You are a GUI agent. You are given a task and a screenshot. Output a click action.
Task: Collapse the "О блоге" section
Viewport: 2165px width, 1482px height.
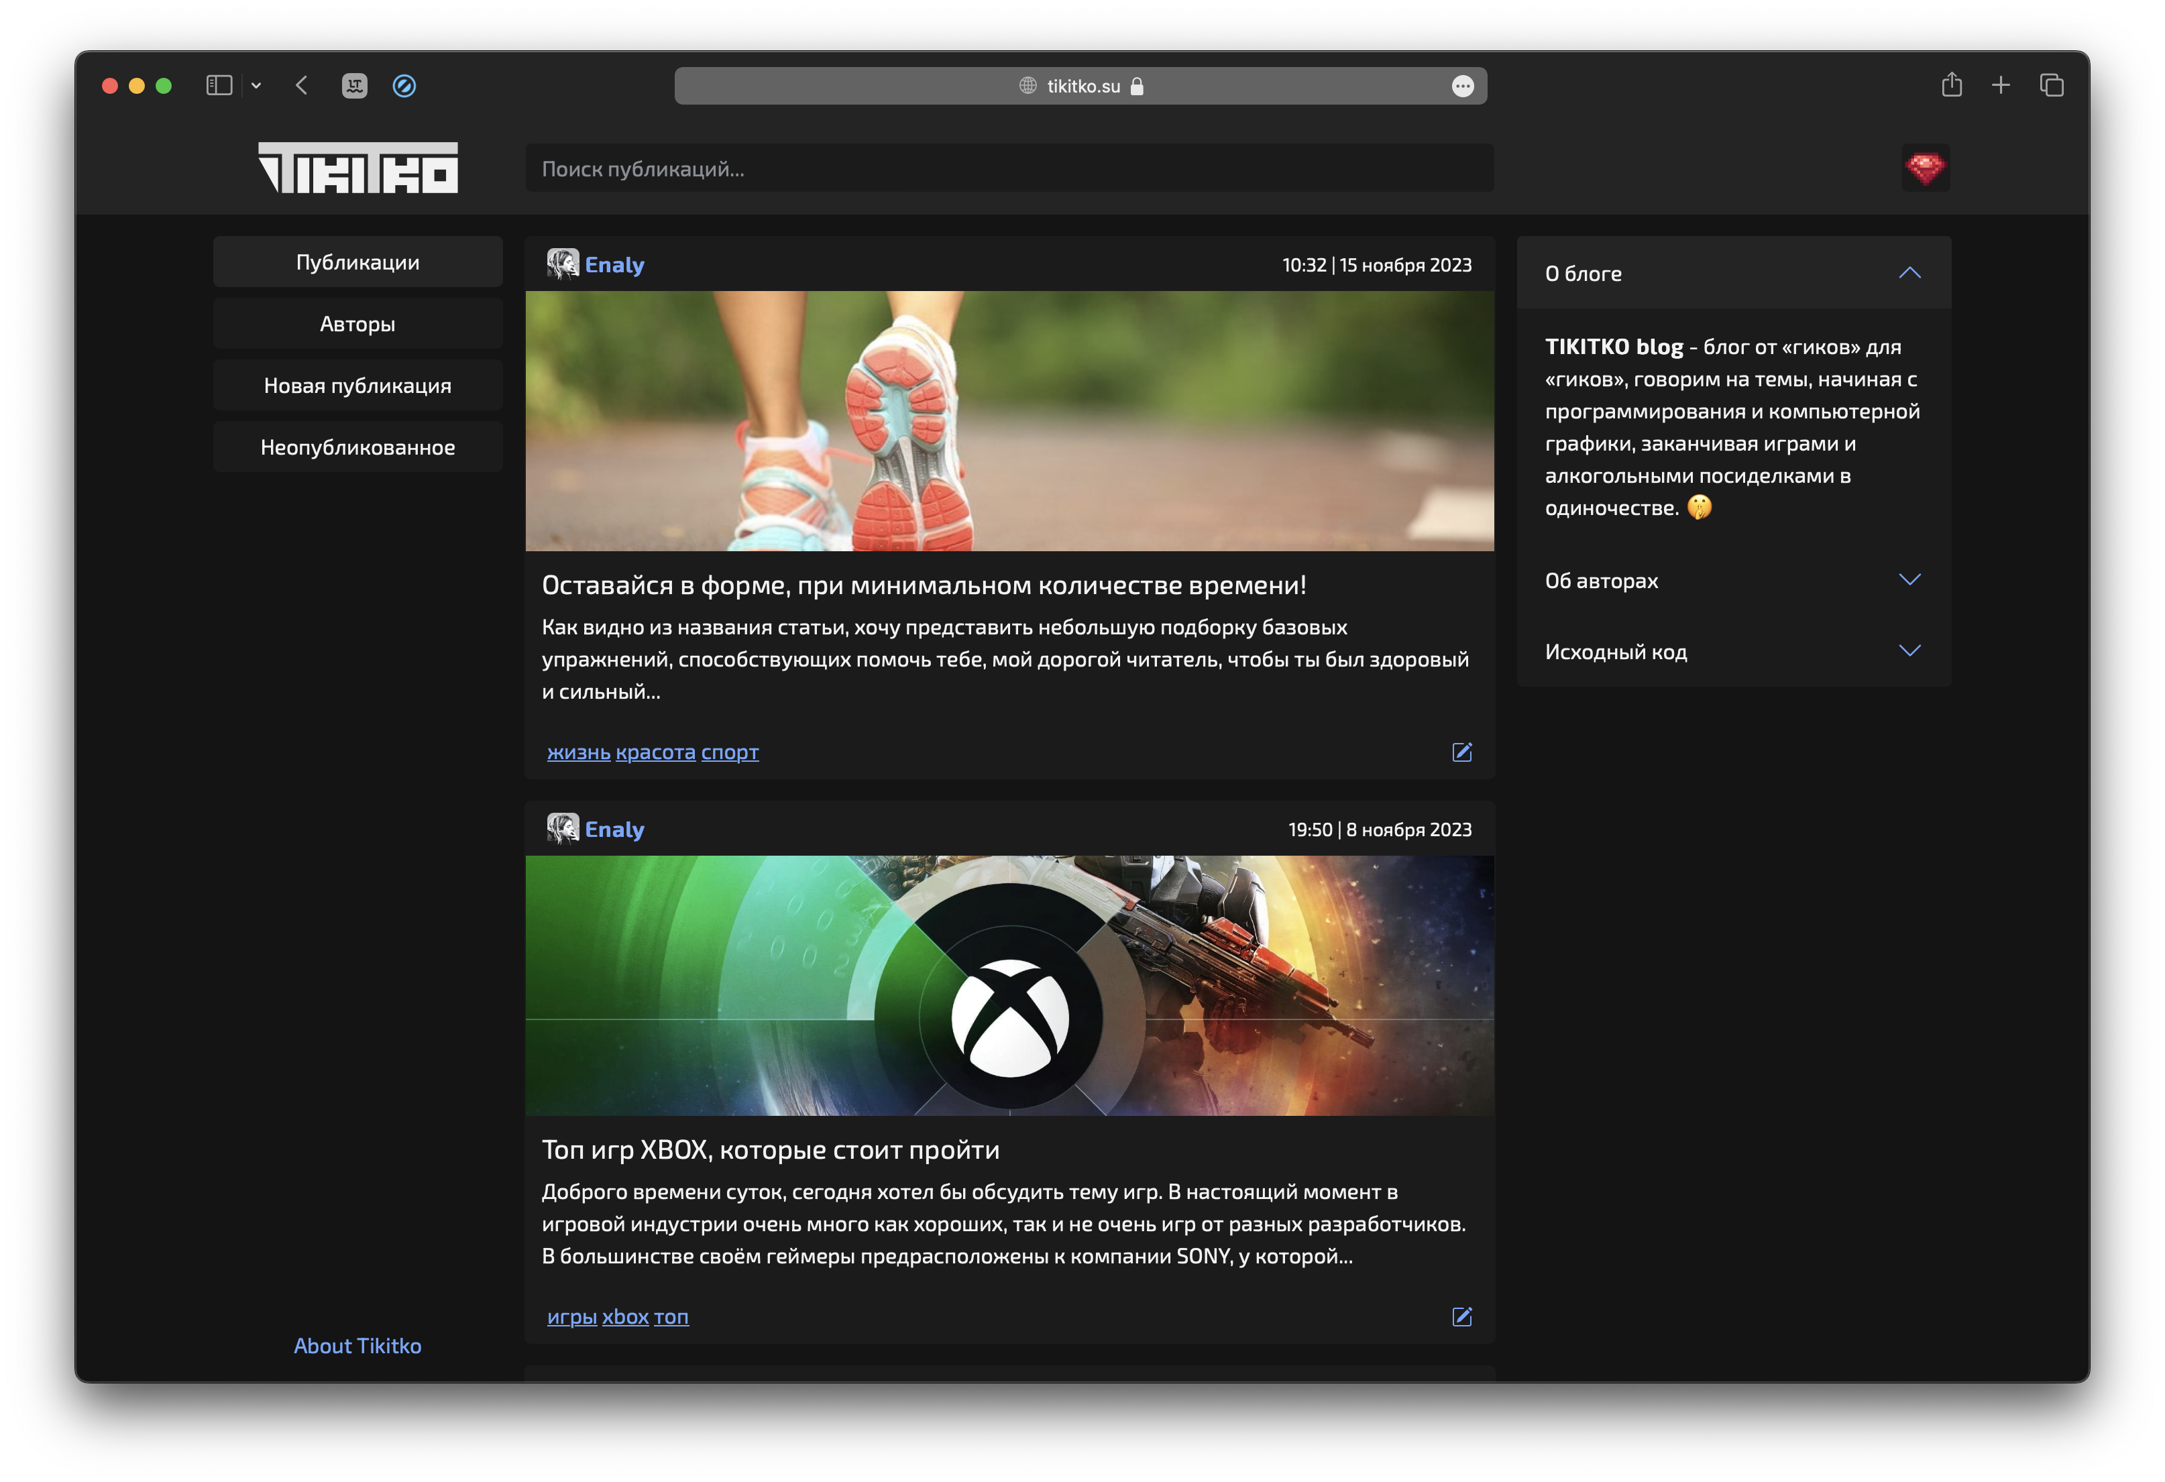pos(1909,273)
